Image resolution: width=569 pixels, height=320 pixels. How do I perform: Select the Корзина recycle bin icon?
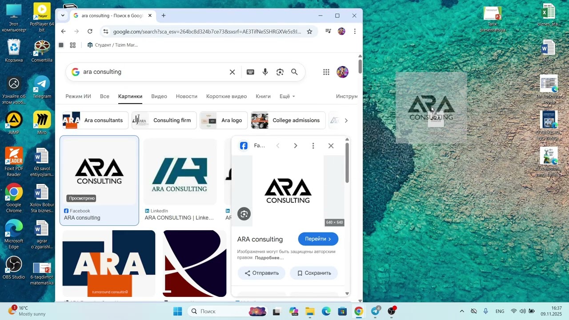pos(14,51)
